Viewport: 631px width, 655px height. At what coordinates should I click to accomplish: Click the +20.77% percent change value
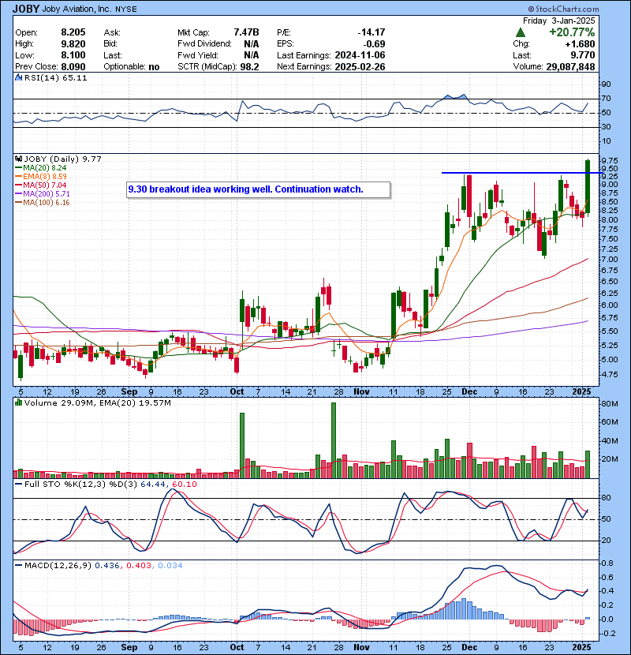572,32
